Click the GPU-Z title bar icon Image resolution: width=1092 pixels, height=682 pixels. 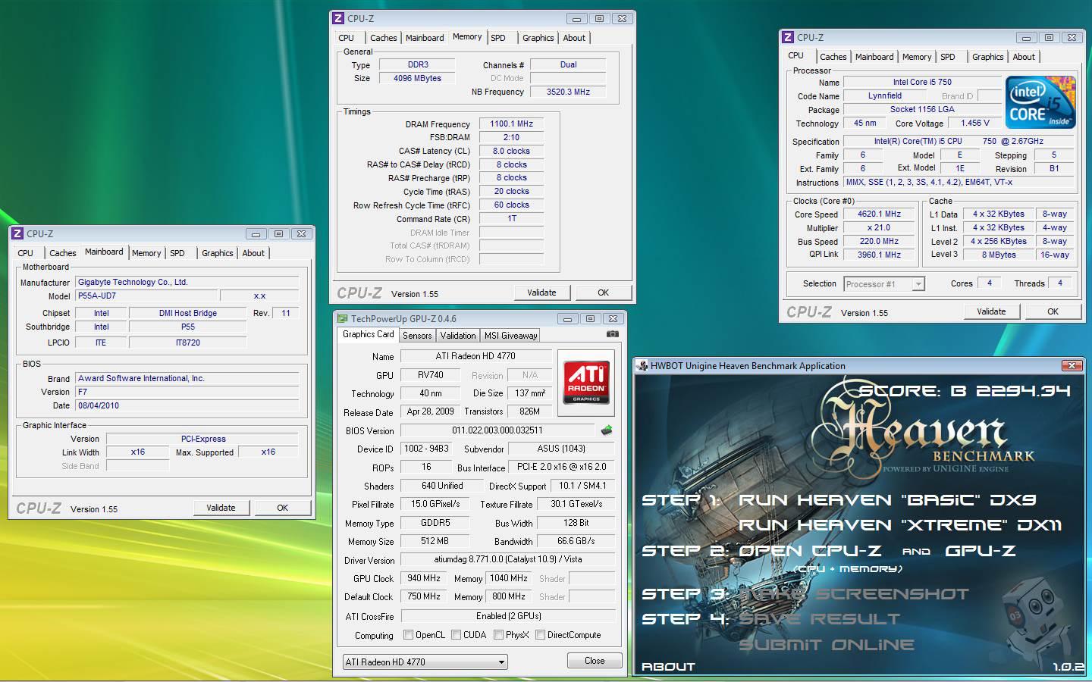click(342, 319)
